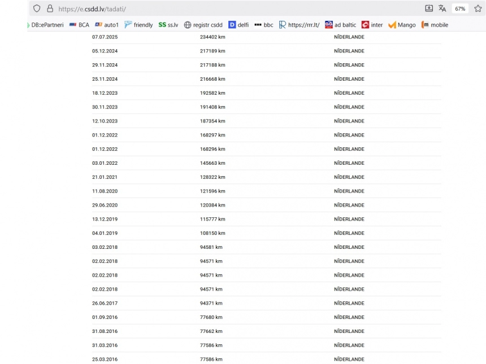Select the date 25.11.2024
The height and width of the screenshot is (364, 486).
click(105, 79)
